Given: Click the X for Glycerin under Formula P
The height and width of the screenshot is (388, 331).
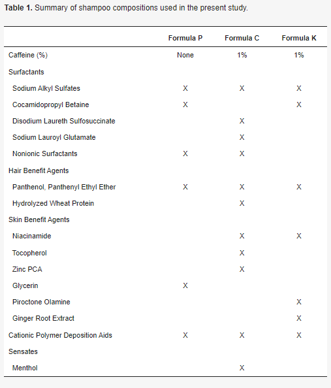Looking at the screenshot, I should coord(185,285).
